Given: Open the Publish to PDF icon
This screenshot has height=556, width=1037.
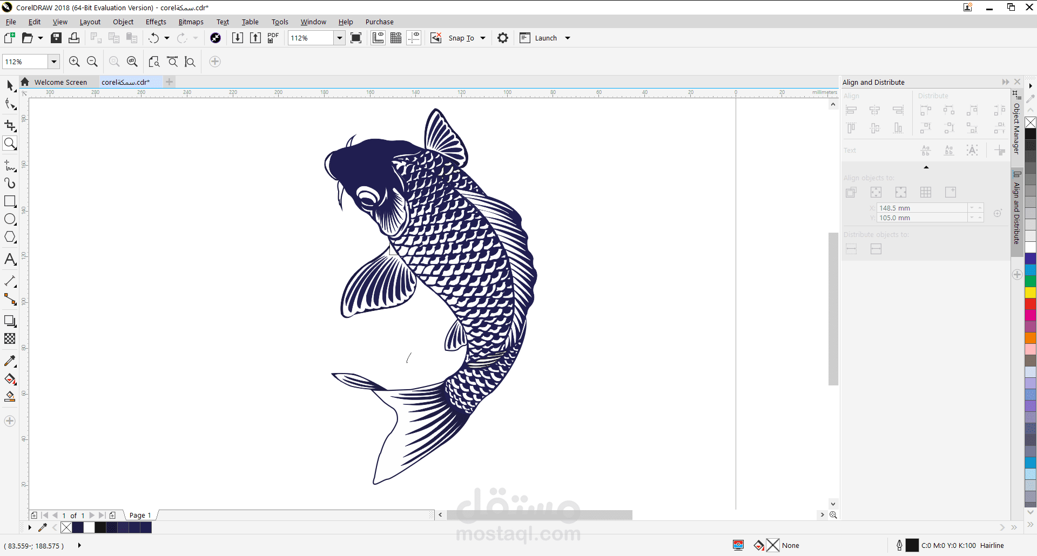Looking at the screenshot, I should (x=273, y=38).
